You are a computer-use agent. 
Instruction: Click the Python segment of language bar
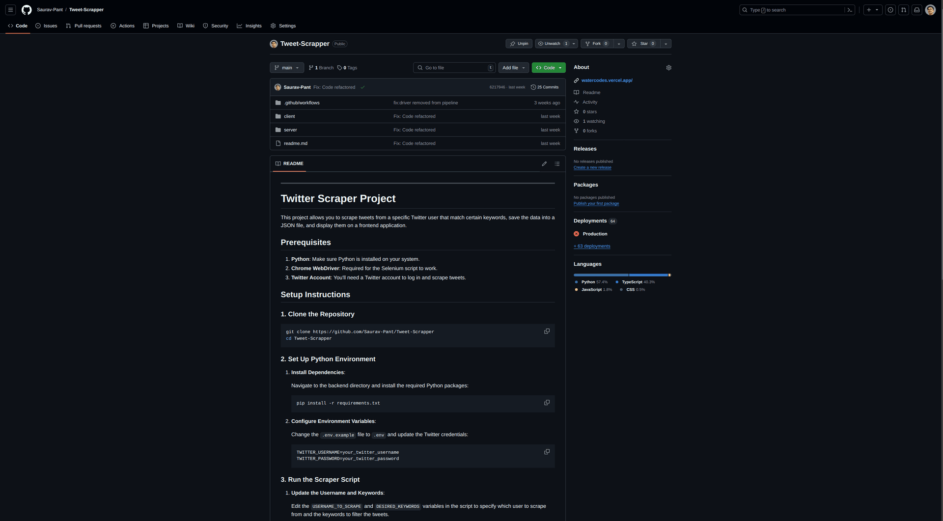[601, 275]
